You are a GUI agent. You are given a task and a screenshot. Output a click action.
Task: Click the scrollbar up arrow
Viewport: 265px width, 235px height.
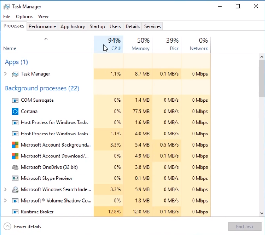262,57
